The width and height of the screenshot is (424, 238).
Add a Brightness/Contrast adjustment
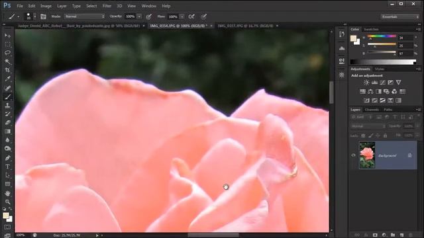coord(366,82)
